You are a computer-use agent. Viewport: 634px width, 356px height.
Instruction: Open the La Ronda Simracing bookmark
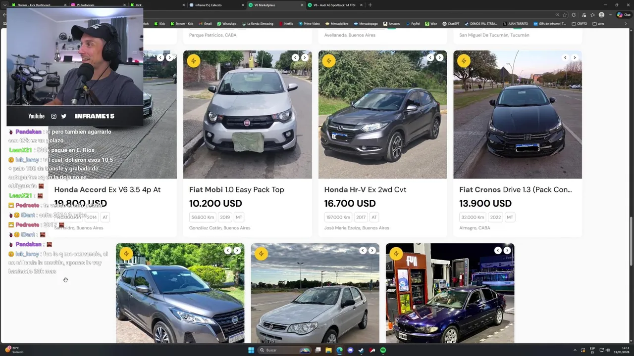click(257, 24)
